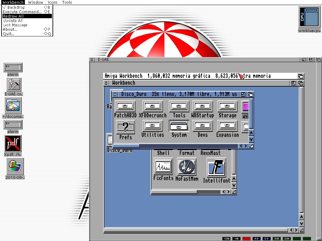The image size is (322, 241).
Task: Choose Execute Command... from Workbench menu
Action: [27, 12]
